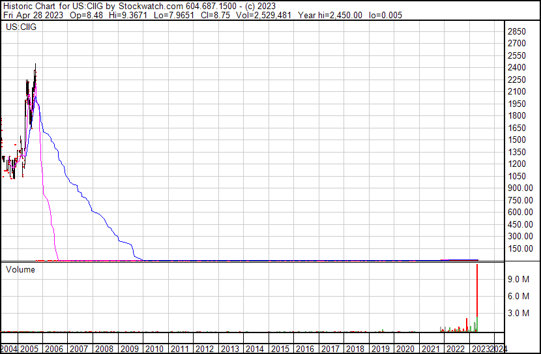Select the 2023 year label on time axis
Screen dimensions: 541x354
click(480, 349)
